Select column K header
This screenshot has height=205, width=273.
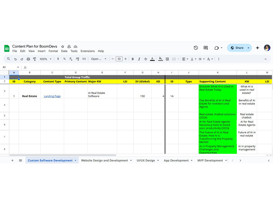coord(218,72)
